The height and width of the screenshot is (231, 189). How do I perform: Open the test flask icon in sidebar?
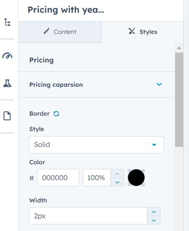click(7, 83)
